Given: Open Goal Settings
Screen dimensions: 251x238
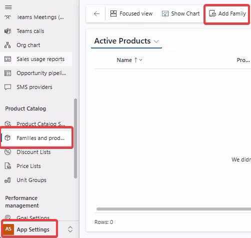Looking at the screenshot, I should coord(36,217).
